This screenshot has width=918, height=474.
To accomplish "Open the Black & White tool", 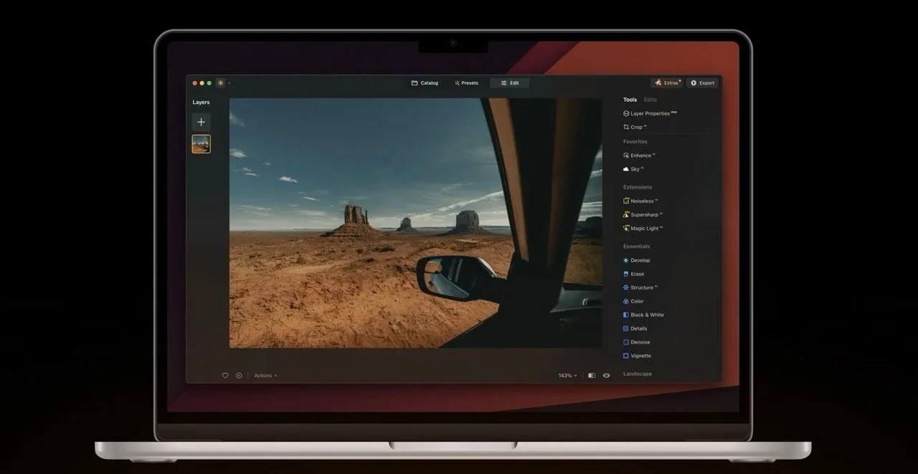I will [x=646, y=315].
